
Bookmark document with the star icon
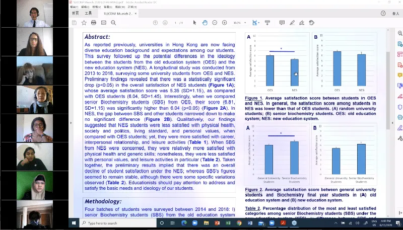point(84,23)
